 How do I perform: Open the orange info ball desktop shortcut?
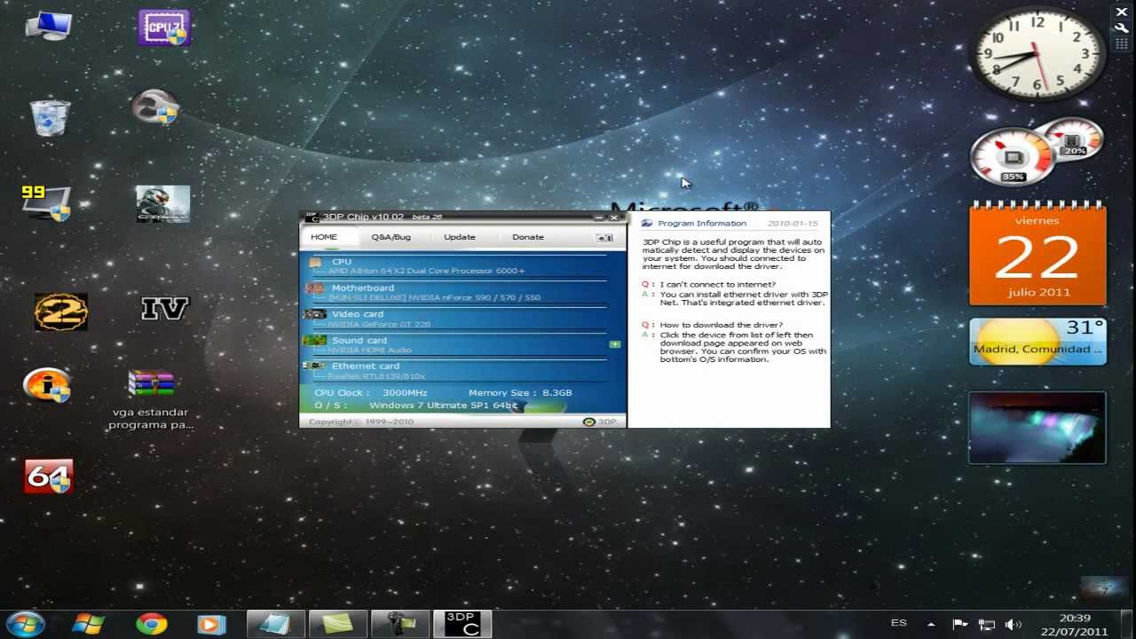(47, 384)
